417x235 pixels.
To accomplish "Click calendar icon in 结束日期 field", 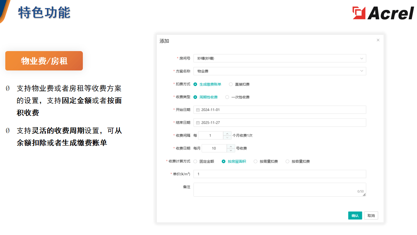I will pyautogui.click(x=198, y=123).
